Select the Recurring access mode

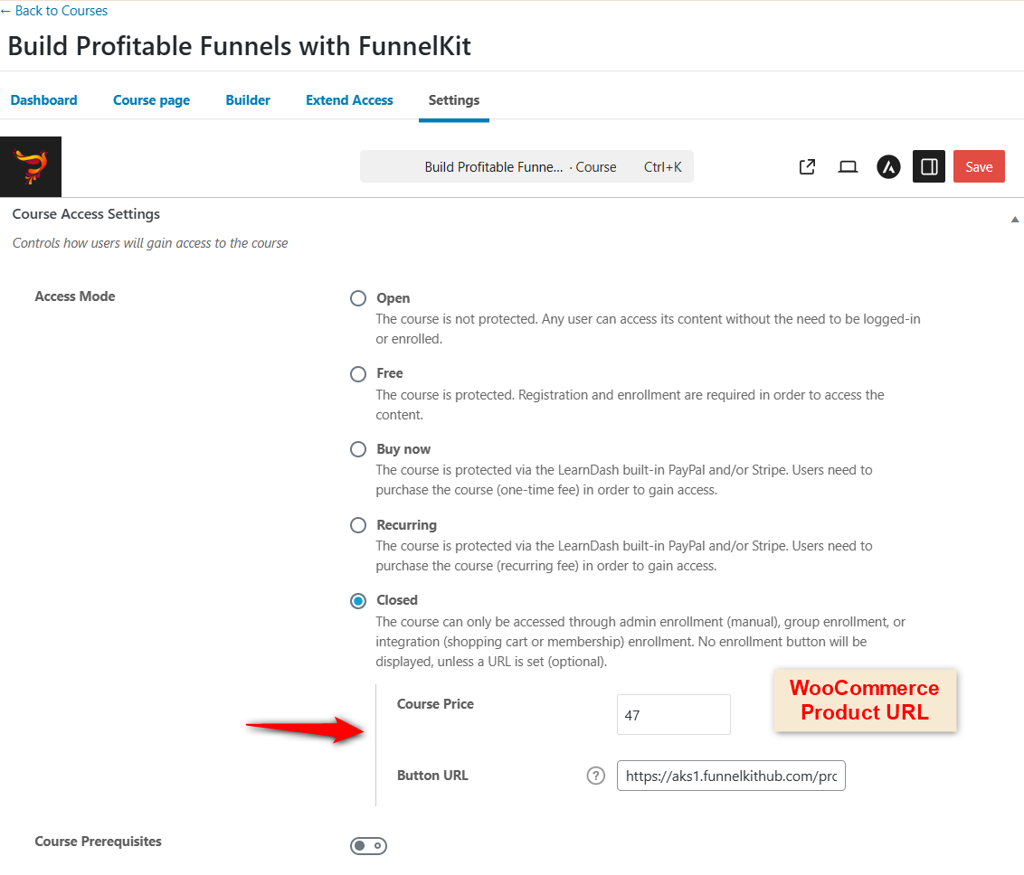pyautogui.click(x=358, y=525)
